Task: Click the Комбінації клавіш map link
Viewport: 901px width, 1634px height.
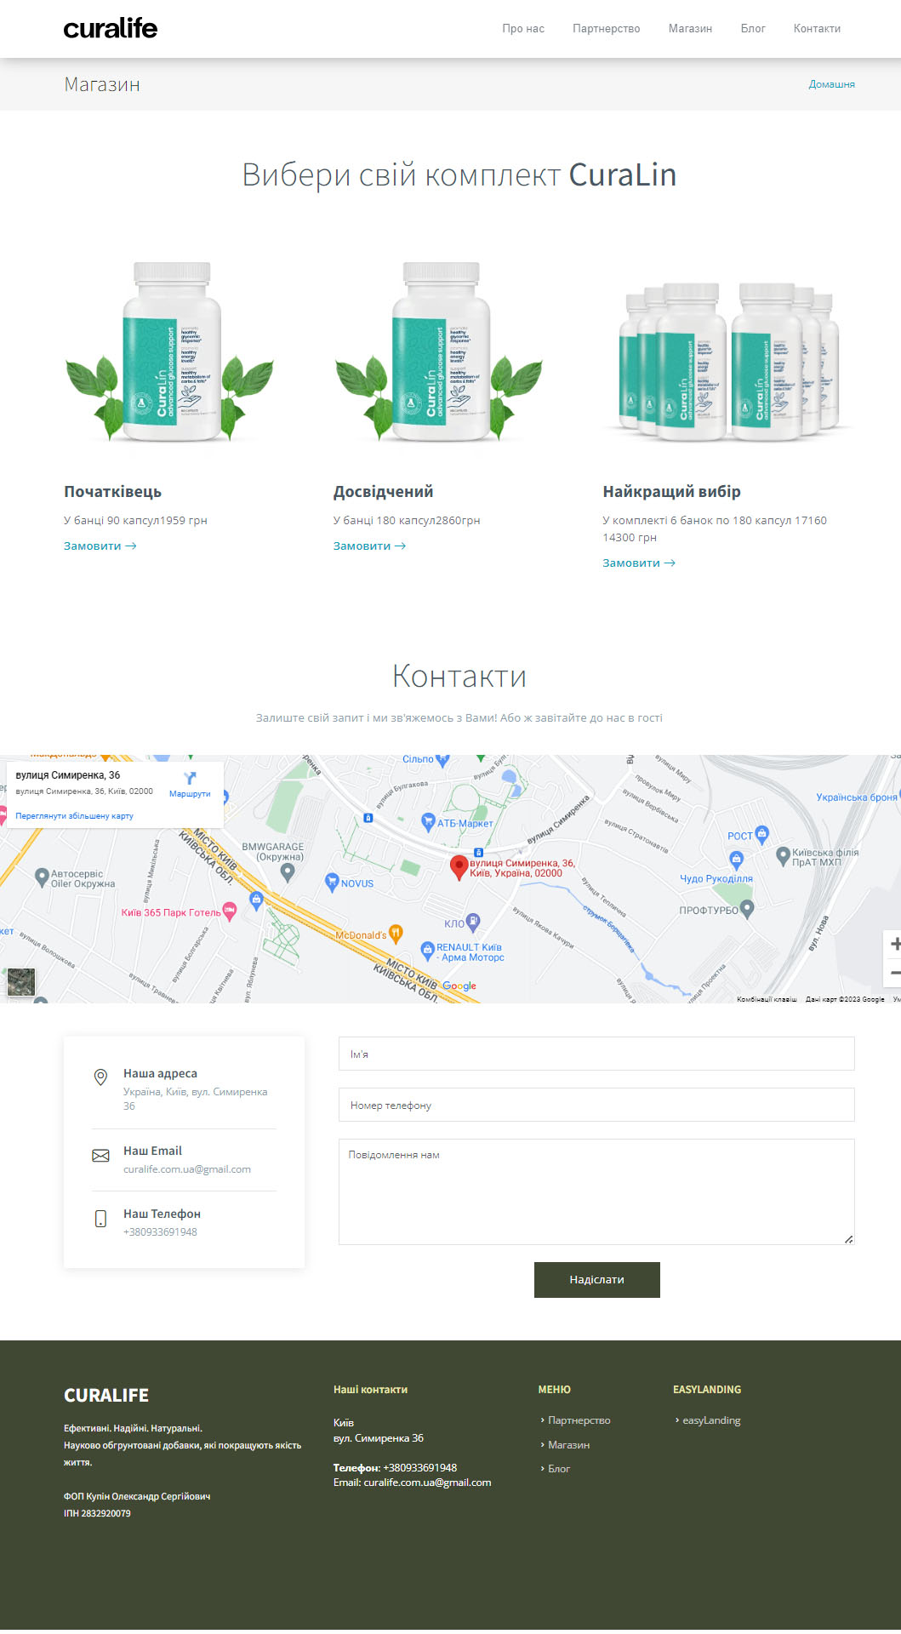Action: 767,999
